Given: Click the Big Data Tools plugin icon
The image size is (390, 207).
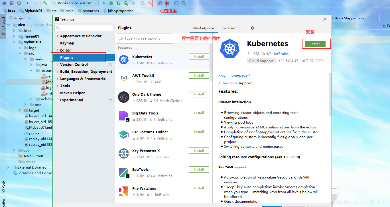Looking at the screenshot, I should pos(124,116).
